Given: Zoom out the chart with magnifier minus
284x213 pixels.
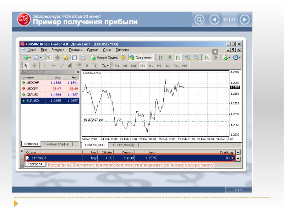Looking at the screenshot, I should [x=196, y=58].
